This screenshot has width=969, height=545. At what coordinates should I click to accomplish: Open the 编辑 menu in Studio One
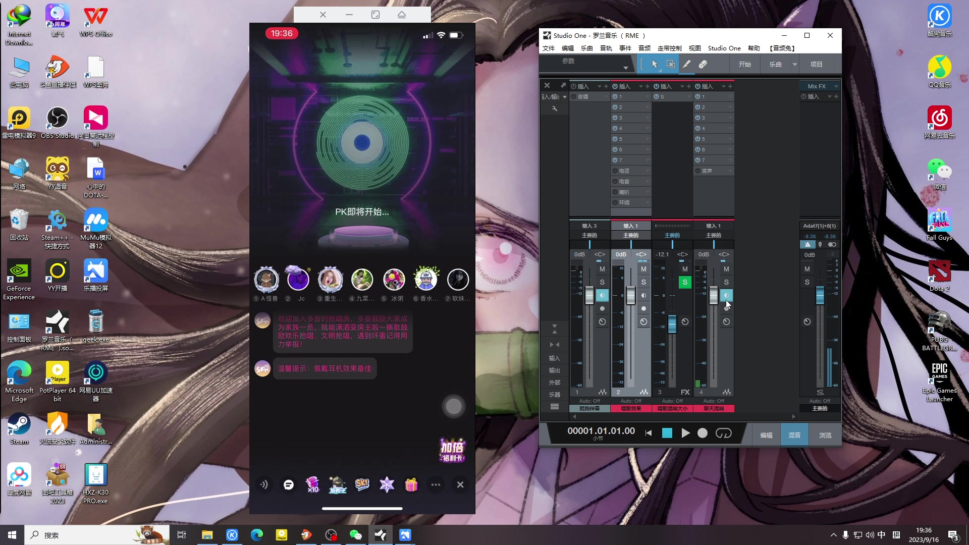pos(568,48)
